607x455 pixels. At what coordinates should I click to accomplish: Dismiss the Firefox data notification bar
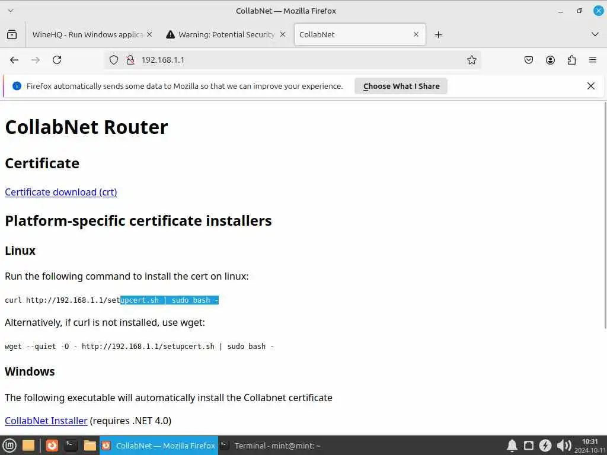[x=591, y=86]
